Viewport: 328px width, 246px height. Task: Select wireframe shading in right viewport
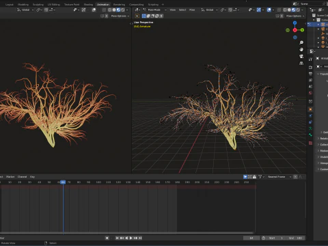coord(285,10)
